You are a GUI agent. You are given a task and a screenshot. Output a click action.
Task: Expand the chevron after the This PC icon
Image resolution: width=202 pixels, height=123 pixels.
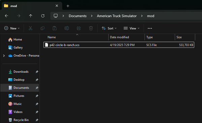[63, 16]
